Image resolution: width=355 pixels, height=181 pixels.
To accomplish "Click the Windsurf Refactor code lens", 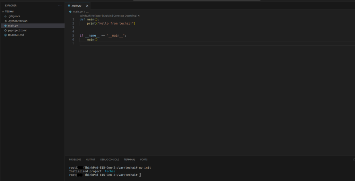I will pyautogui.click(x=90, y=16).
